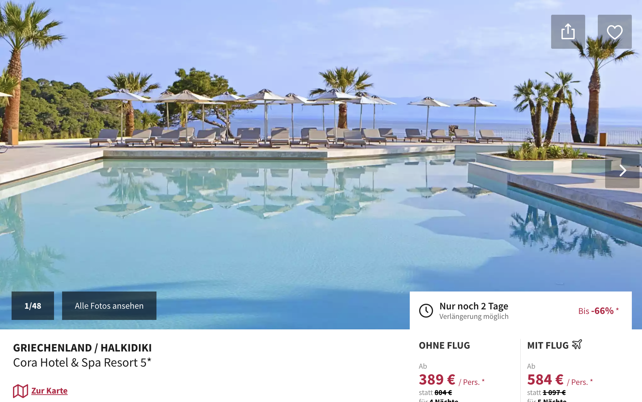Select the 'MIT FLUG' offer option
The image size is (642, 402).
[548, 346]
